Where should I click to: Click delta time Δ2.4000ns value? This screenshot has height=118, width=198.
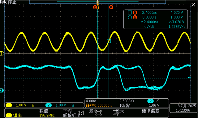click(x=149, y=22)
